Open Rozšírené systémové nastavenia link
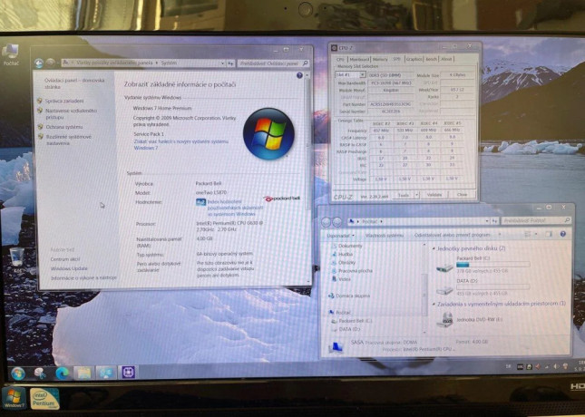Image resolution: width=585 pixels, height=417 pixels. point(69,140)
